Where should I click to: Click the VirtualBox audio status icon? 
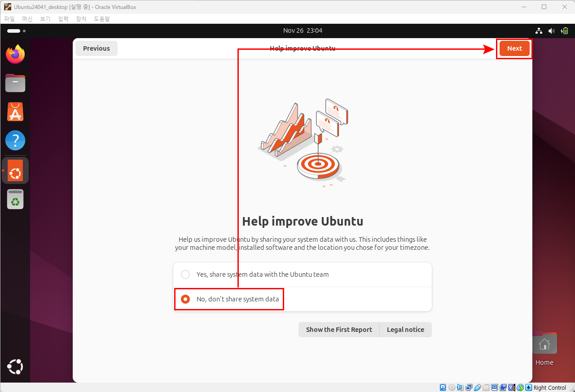460,388
